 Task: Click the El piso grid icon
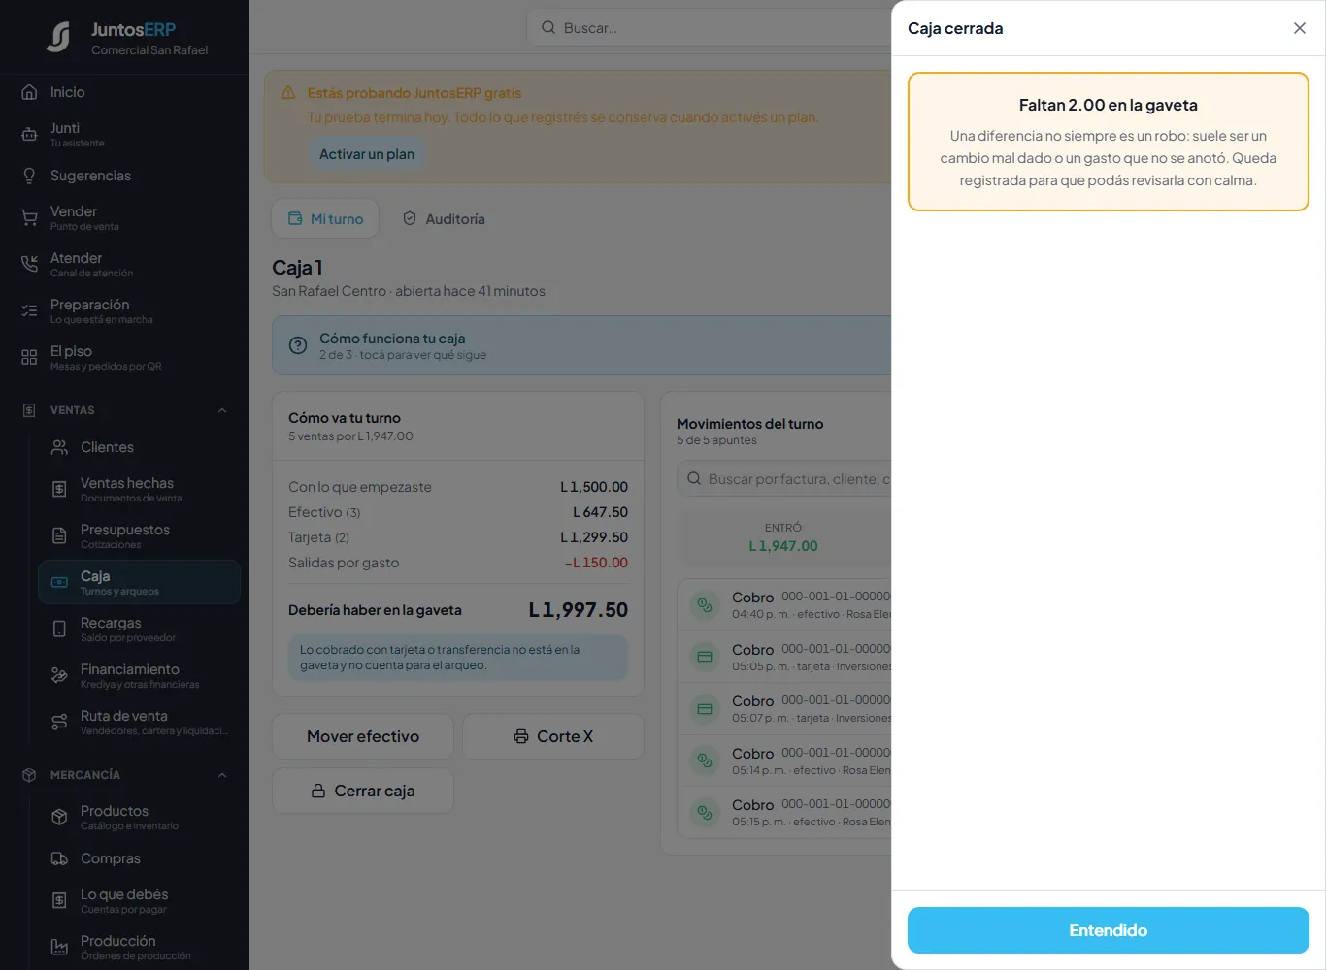click(29, 357)
